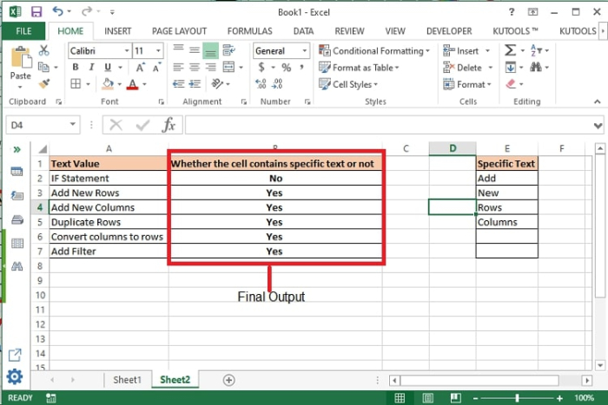Increase decimal places
The width and height of the screenshot is (608, 405).
(261, 83)
